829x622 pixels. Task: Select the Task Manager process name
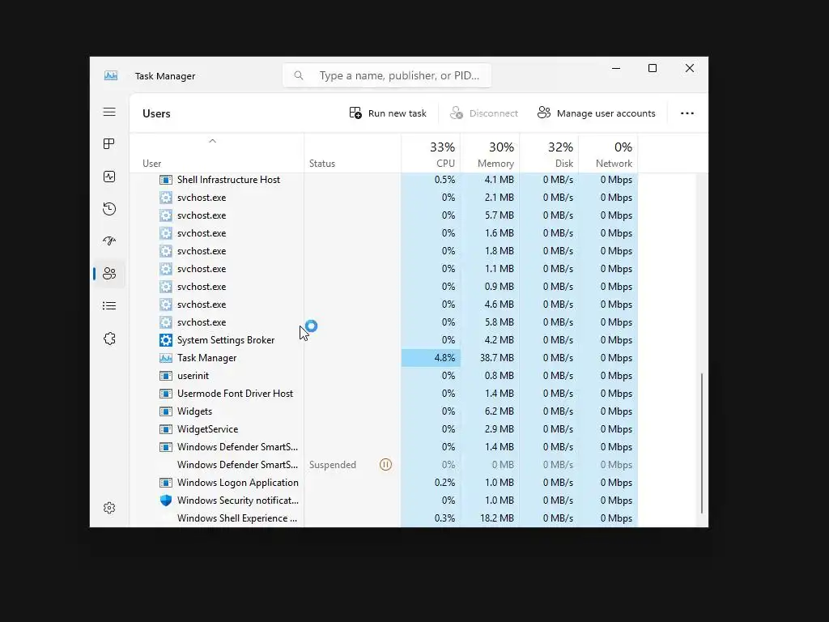click(206, 358)
